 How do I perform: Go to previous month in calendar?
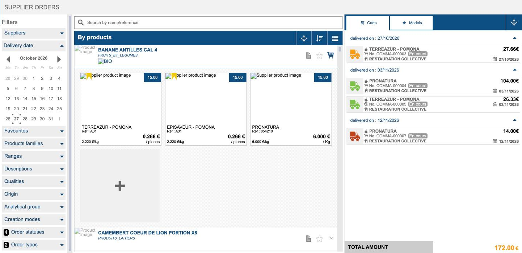8,59
